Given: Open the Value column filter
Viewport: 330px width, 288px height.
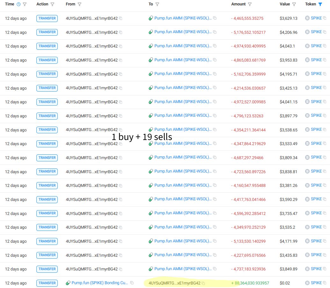Looking at the screenshot, I should click(294, 4).
